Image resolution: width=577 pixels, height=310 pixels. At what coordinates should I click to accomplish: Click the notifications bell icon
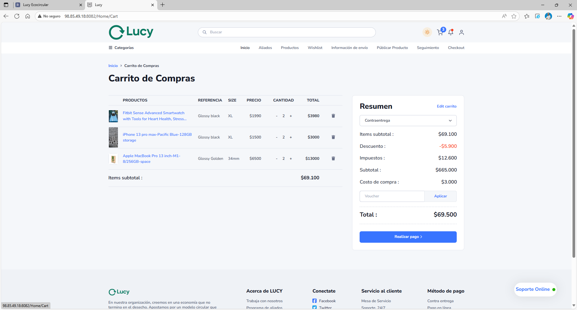click(x=451, y=32)
